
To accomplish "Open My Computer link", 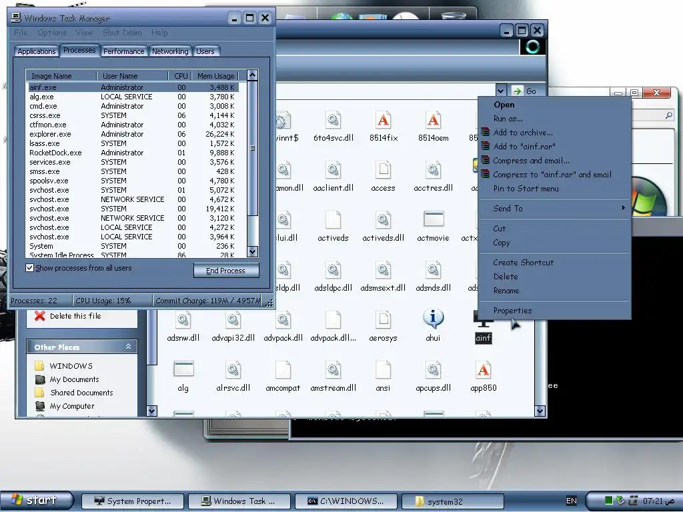I will click(x=72, y=406).
